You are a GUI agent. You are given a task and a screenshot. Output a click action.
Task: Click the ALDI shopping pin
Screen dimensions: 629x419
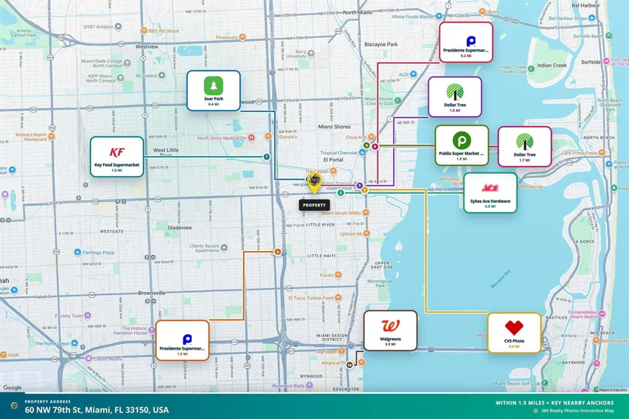[414, 74]
